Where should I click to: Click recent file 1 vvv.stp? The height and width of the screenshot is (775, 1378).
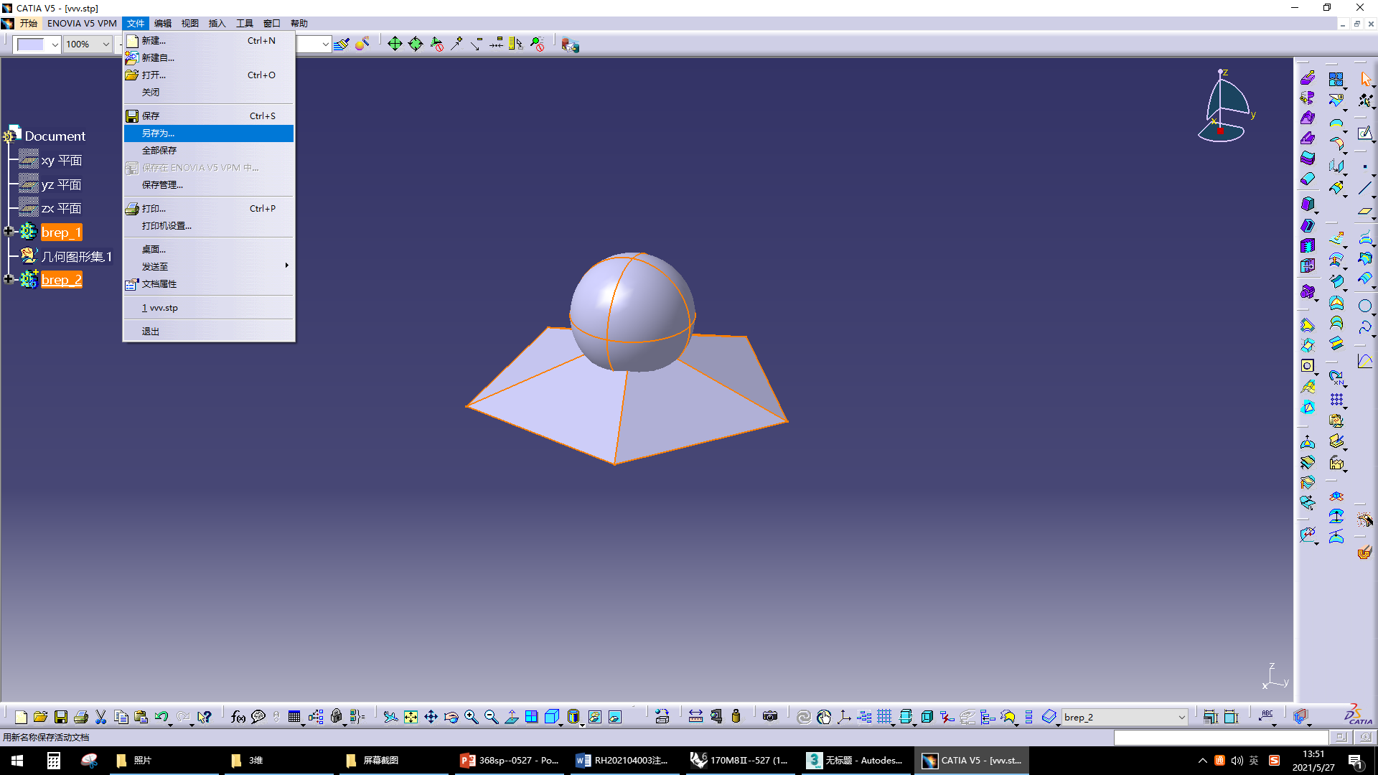click(x=161, y=308)
